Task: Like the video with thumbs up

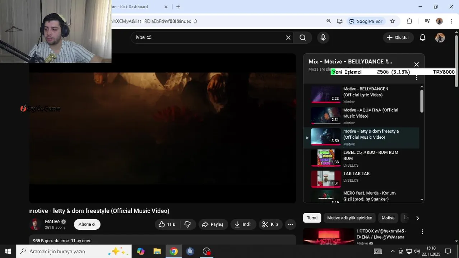Action: pyautogui.click(x=167, y=224)
